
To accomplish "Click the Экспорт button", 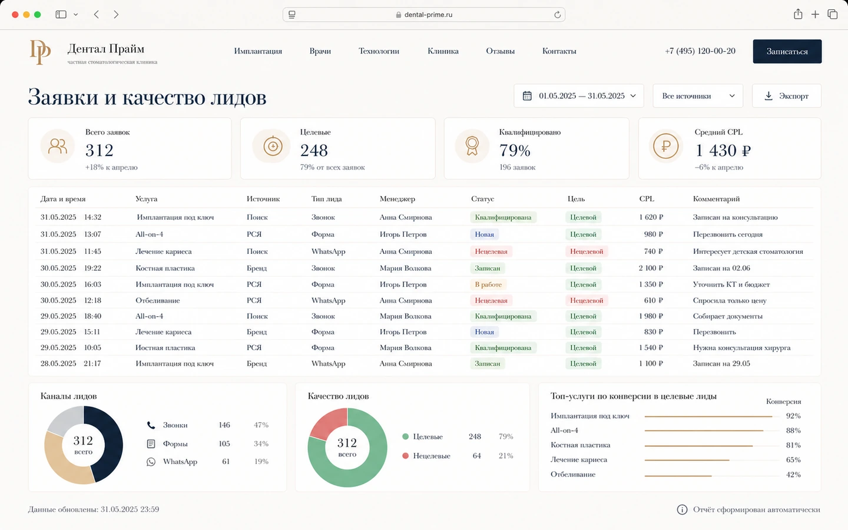I will click(787, 96).
